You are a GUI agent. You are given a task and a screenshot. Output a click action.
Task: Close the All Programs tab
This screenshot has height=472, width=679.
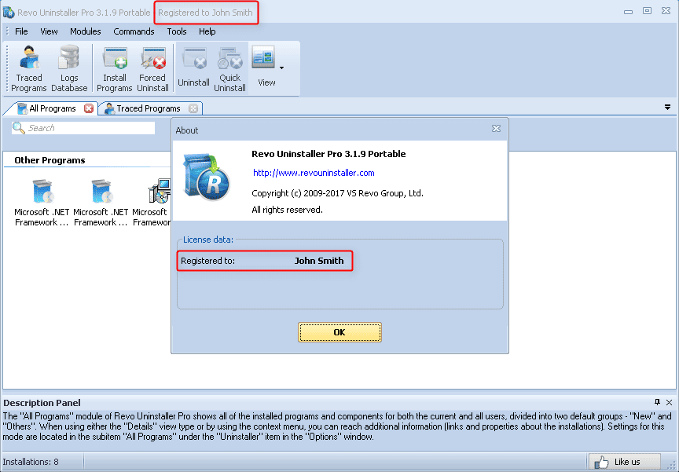tap(89, 108)
